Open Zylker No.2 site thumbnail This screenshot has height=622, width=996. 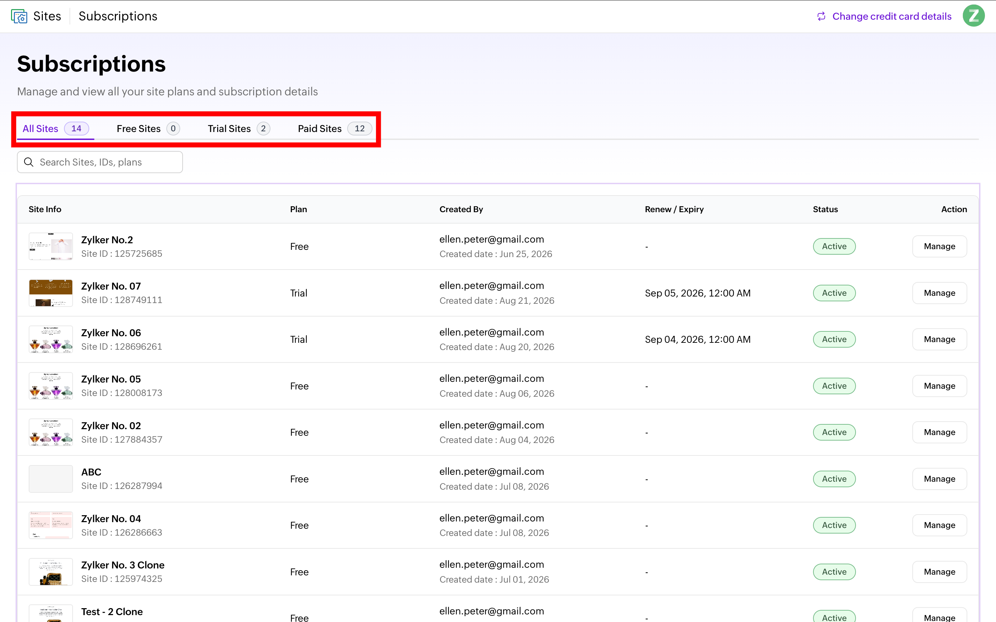50,246
